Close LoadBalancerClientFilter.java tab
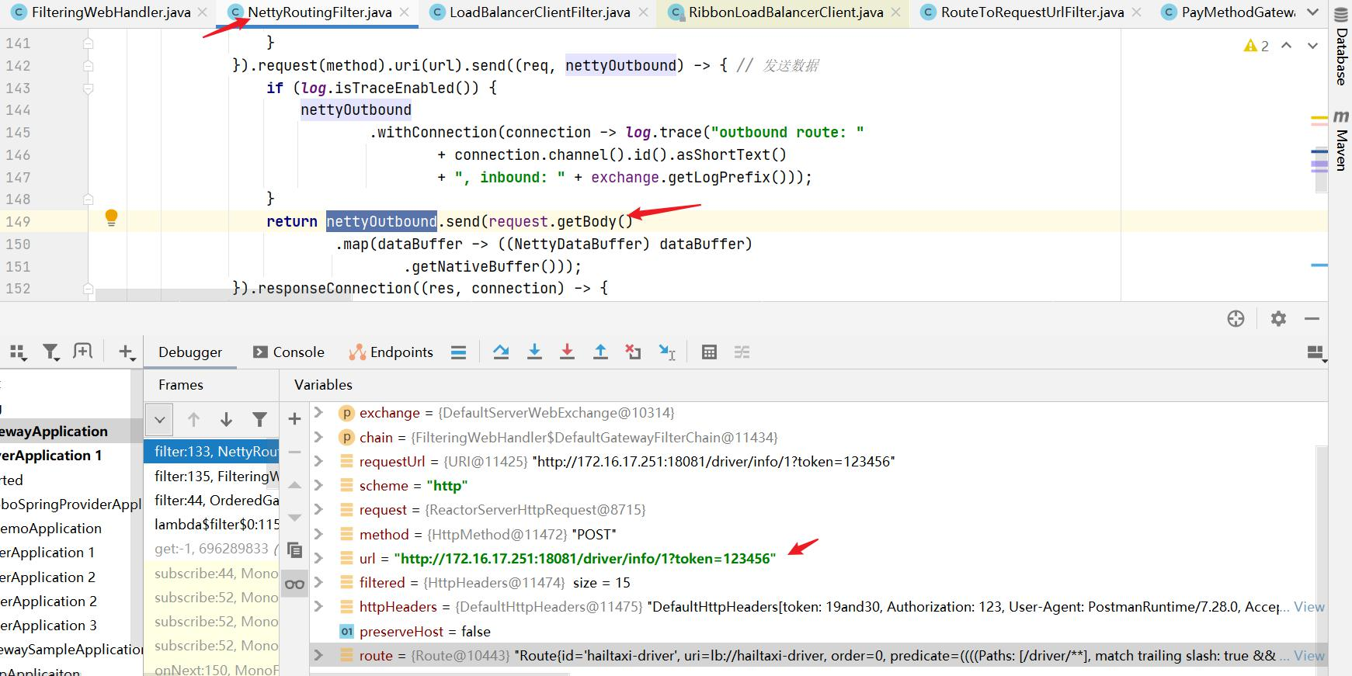The image size is (1352, 676). click(643, 12)
